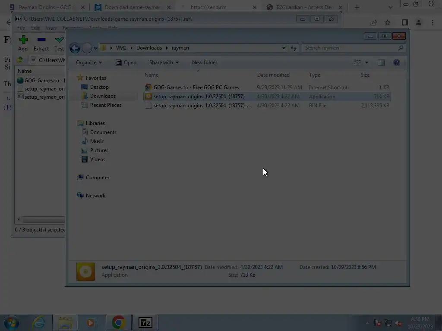Expand address bar history dropdown
This screenshot has width=442, height=331.
click(x=284, y=48)
